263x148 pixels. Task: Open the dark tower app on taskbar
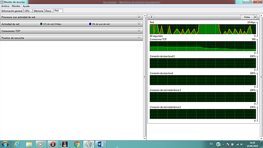[x=65, y=144]
